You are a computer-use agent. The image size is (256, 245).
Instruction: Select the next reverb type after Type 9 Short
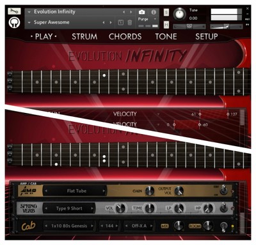coord(92,209)
